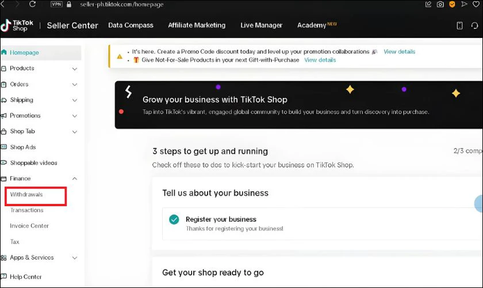
Task: Select Withdrawals under Finance
Action: click(x=26, y=195)
